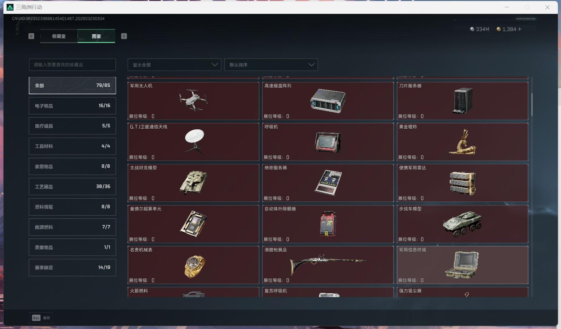Select the 滑膛枪展品 musket display item
Viewport: 561px width, 329px height.
328,265
